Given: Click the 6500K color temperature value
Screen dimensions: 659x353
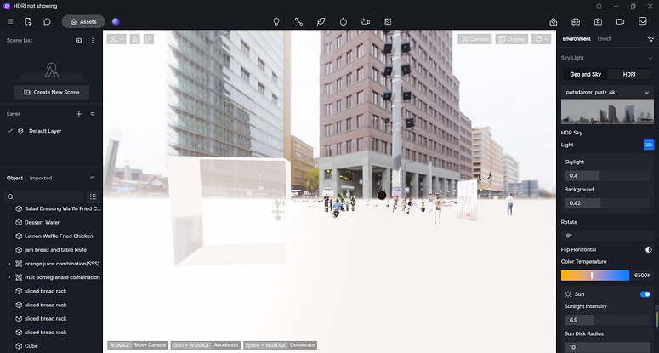Looking at the screenshot, I should pos(642,276).
